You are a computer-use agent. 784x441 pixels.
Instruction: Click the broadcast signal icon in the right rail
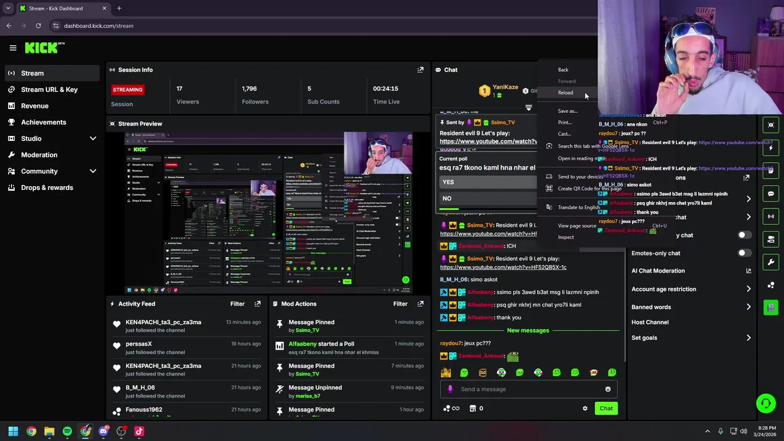point(771,216)
